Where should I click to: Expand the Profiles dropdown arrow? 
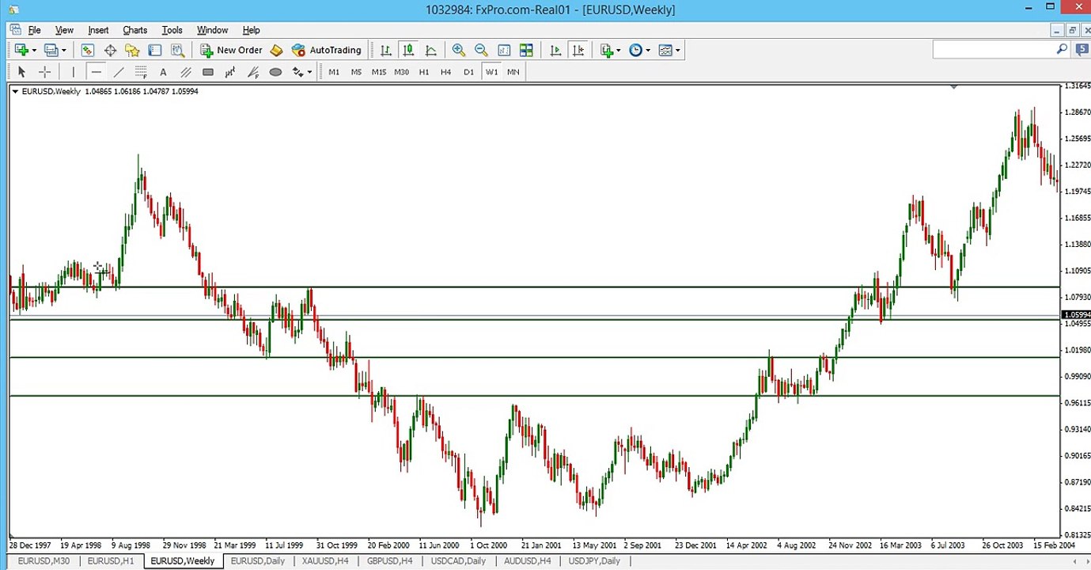pyautogui.click(x=63, y=50)
